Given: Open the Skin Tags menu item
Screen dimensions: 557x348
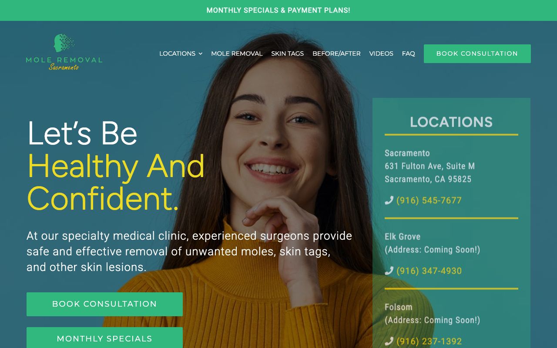Looking at the screenshot, I should pos(287,54).
